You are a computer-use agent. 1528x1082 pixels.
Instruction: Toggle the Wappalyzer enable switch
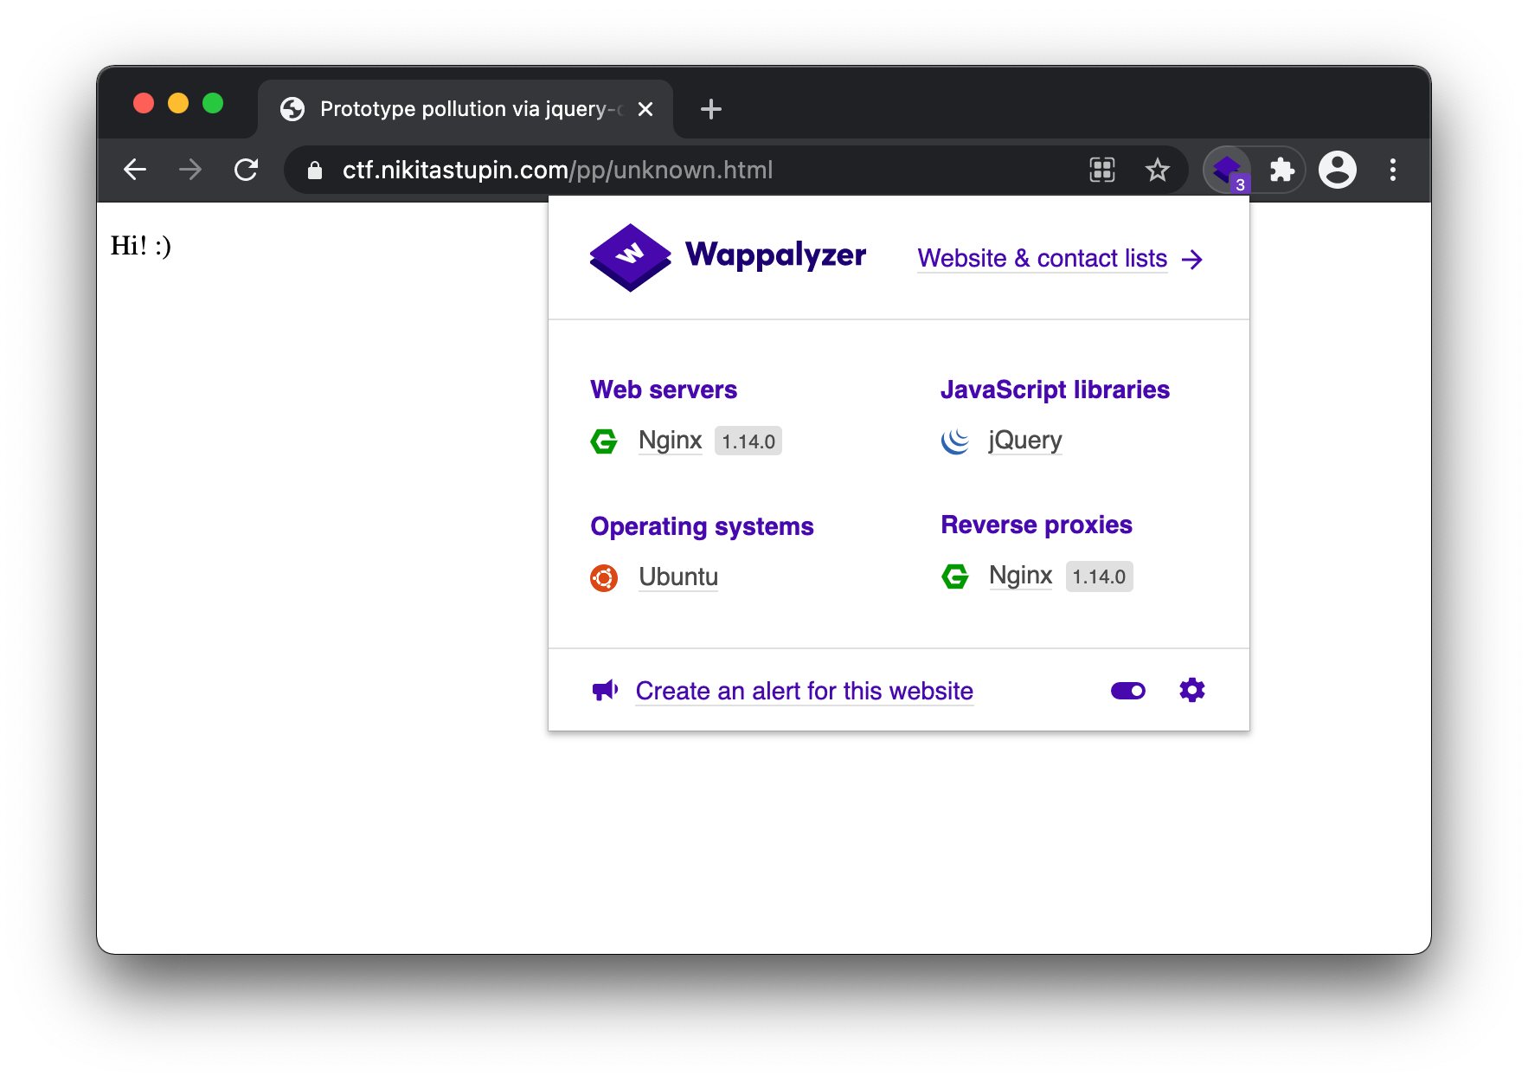[x=1128, y=691]
